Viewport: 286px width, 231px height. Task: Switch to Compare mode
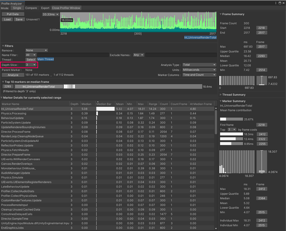click(31, 8)
